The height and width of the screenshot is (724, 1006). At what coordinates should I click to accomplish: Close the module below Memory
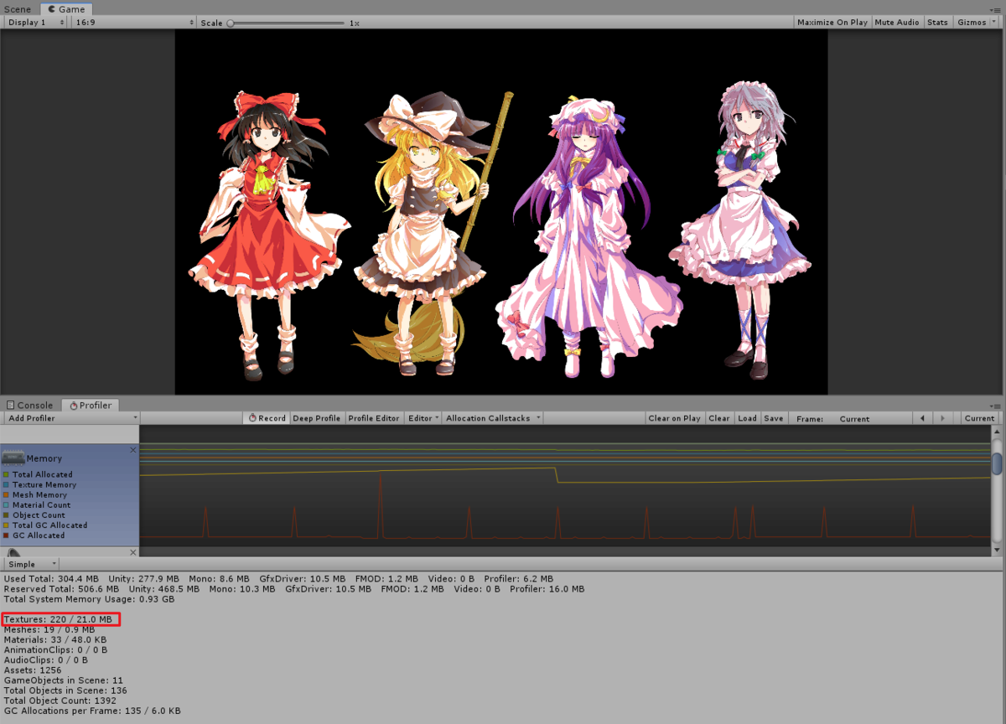tap(132, 552)
